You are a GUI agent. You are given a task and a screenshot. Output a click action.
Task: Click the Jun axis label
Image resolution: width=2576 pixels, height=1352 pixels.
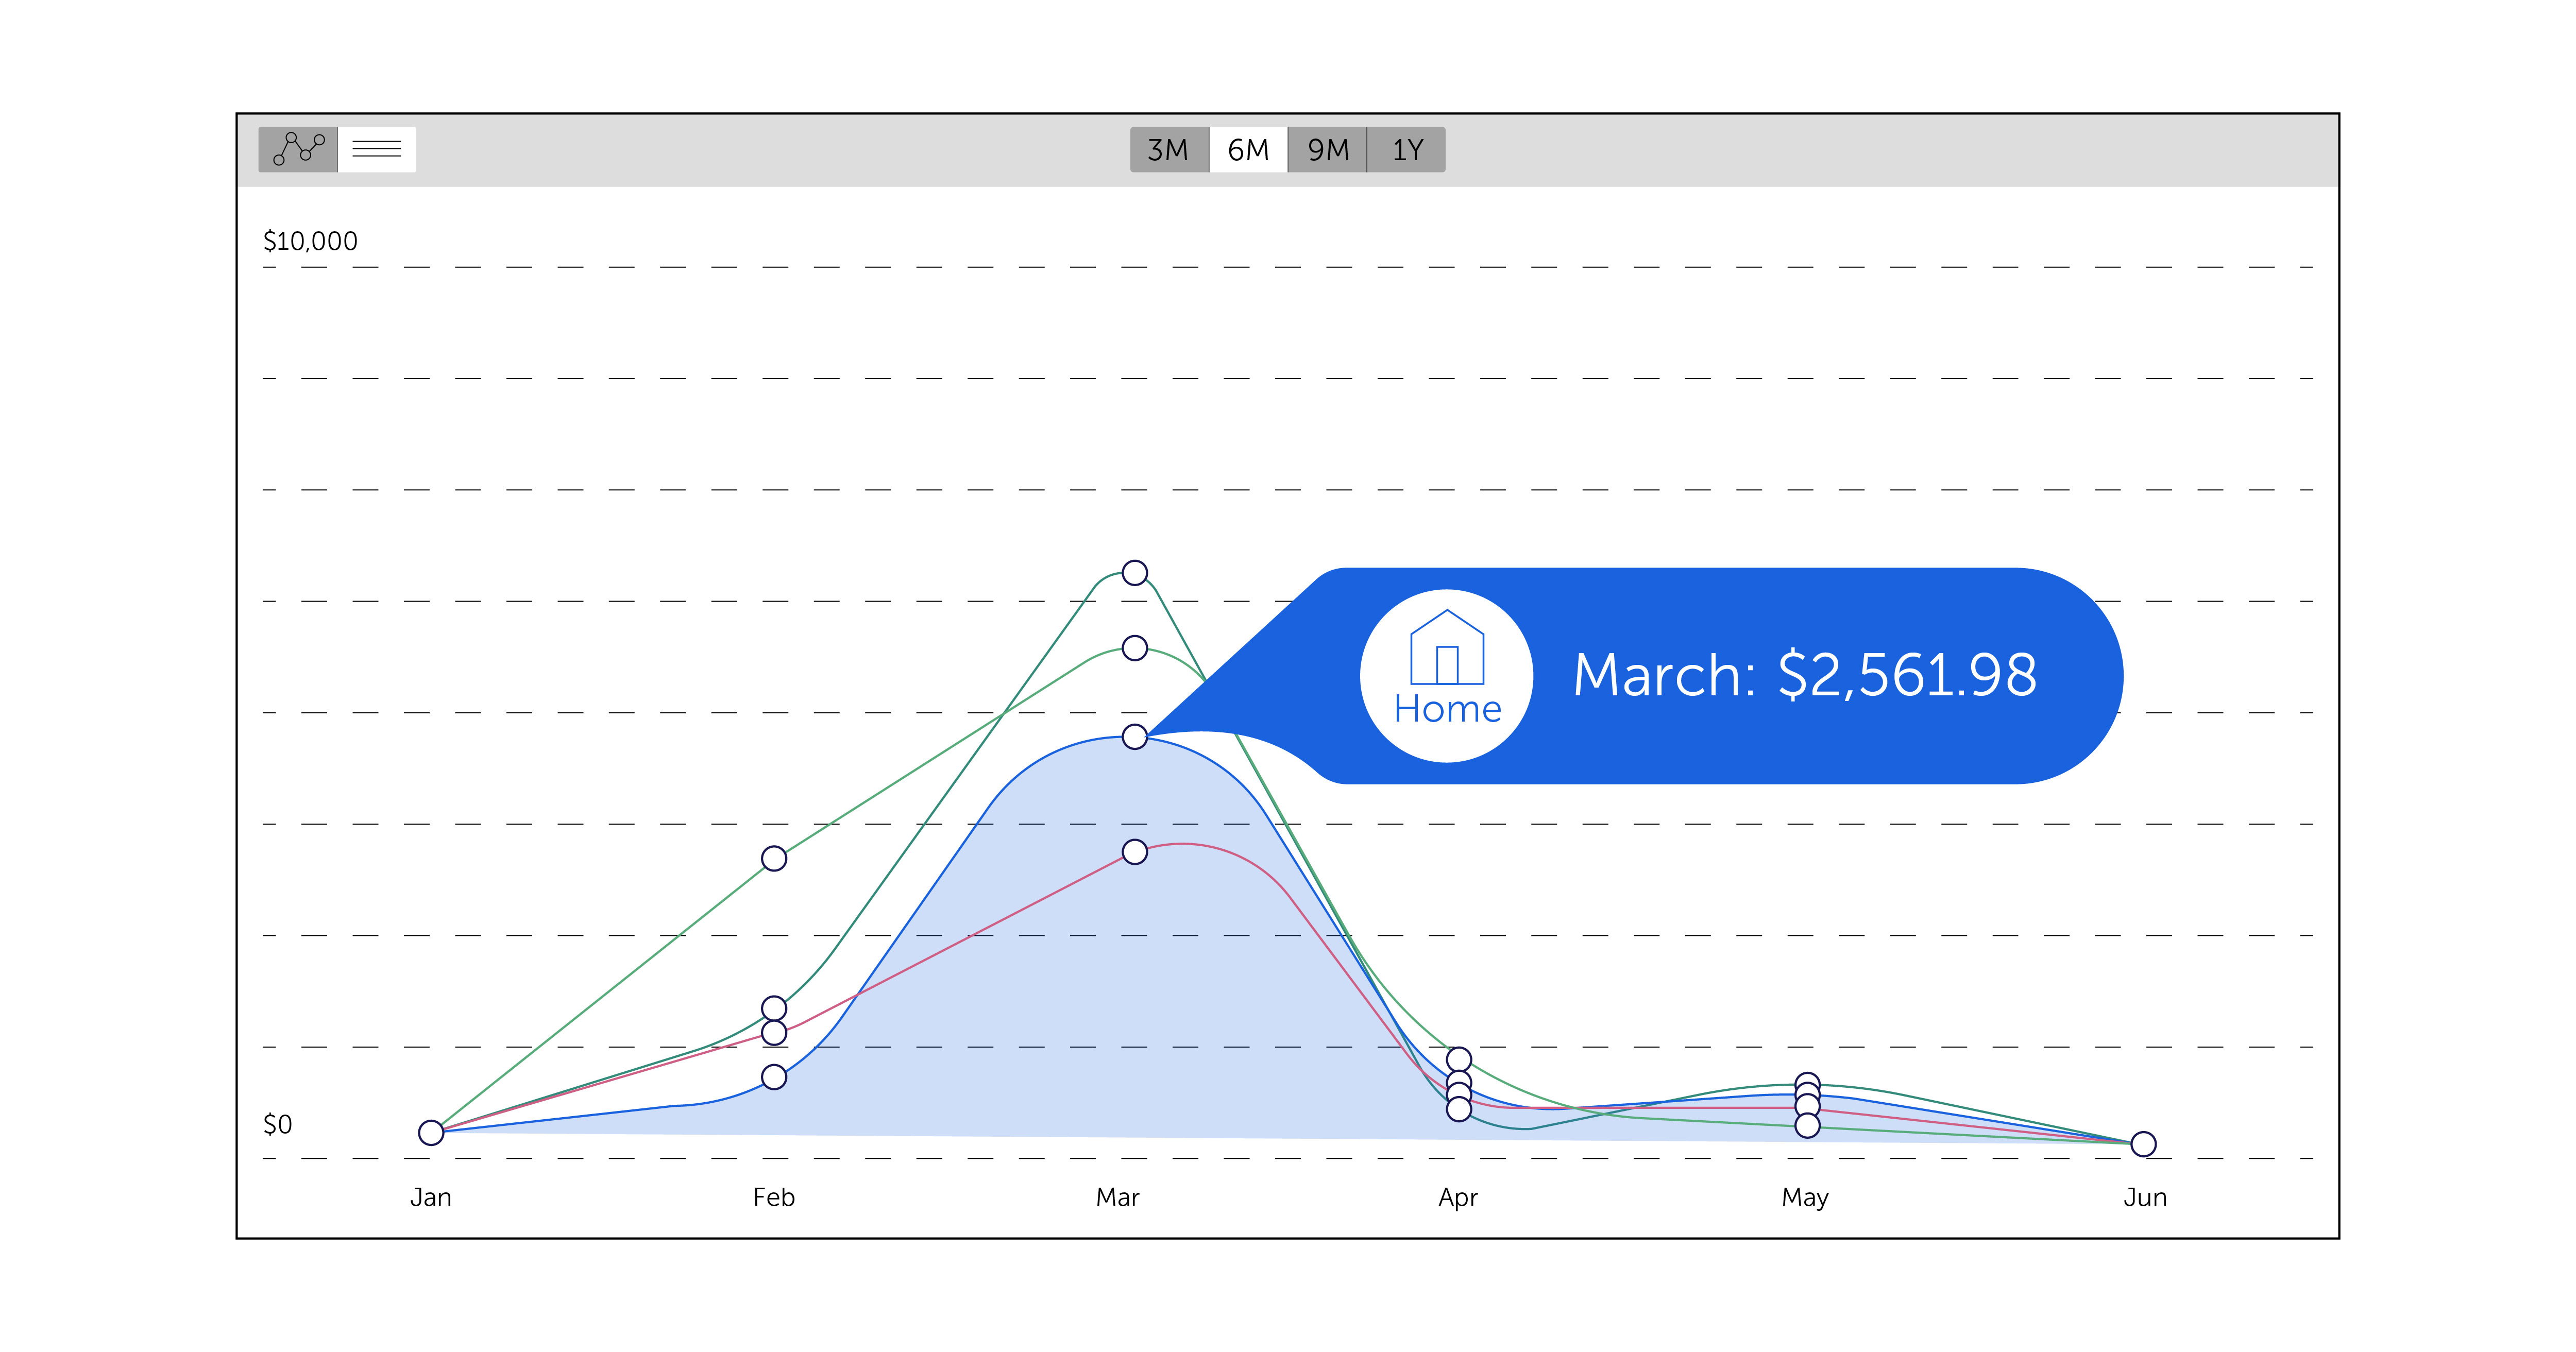2145,1197
